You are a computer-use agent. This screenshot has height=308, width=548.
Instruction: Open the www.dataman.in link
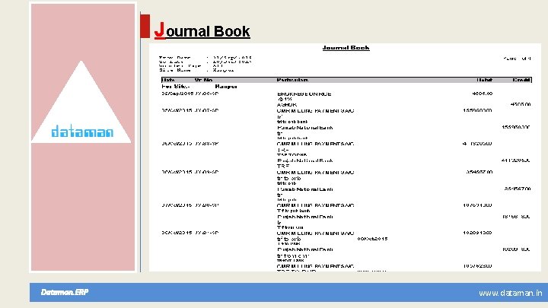pos(510,293)
